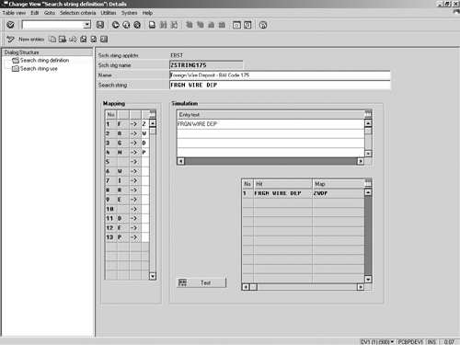Click the Test button
Screen dimensions: 460x345
click(x=201, y=282)
